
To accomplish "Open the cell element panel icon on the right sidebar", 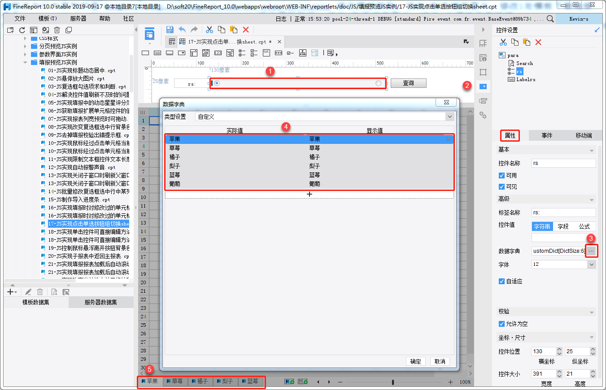I will [x=483, y=43].
